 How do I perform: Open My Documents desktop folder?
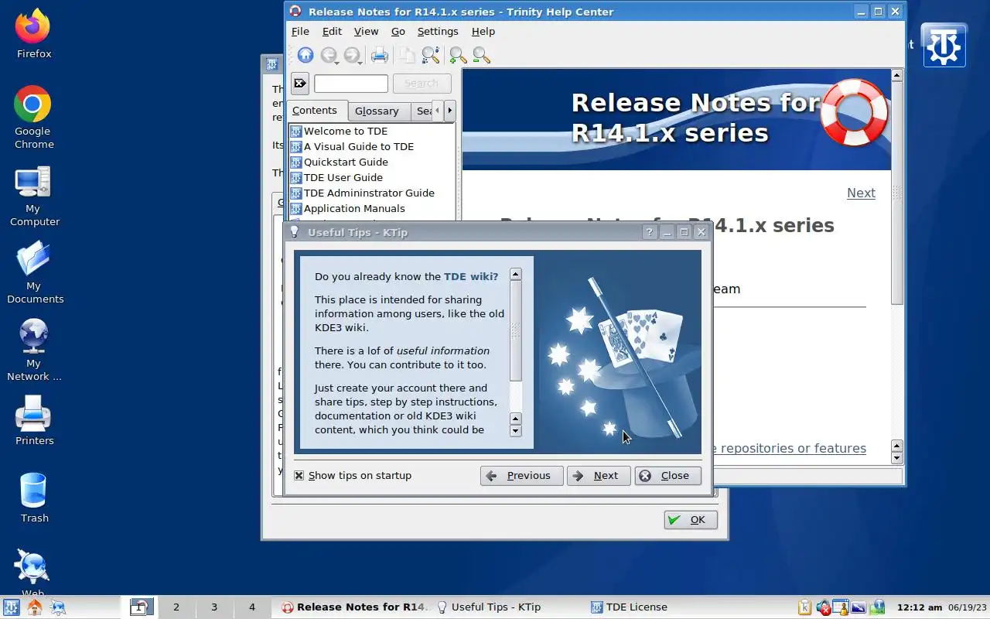coord(32,259)
